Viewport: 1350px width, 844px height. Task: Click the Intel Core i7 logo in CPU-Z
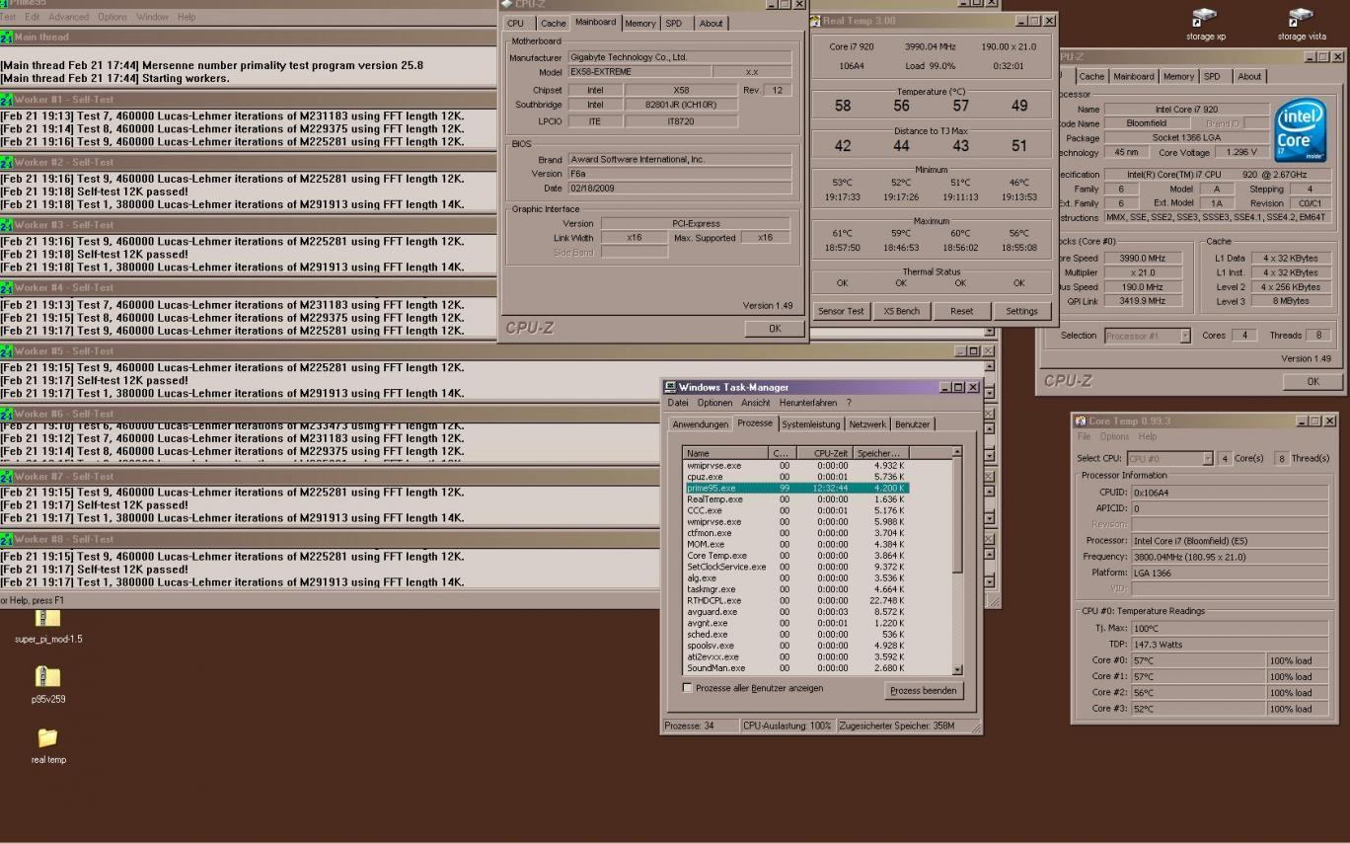click(x=1301, y=129)
